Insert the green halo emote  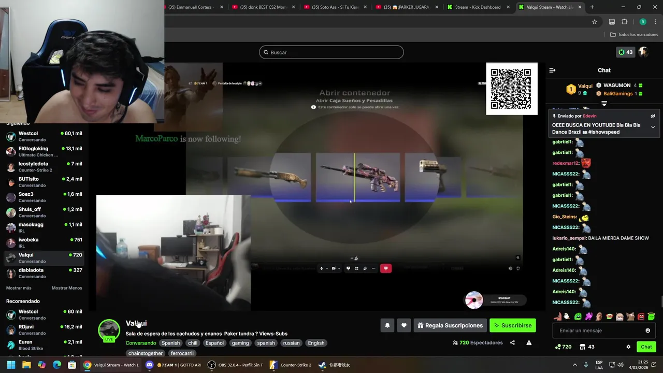(651, 316)
